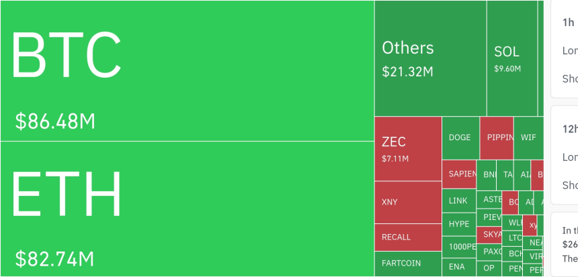Click the FARTCOIN tile
The height and width of the screenshot is (277, 578).
[x=407, y=263]
